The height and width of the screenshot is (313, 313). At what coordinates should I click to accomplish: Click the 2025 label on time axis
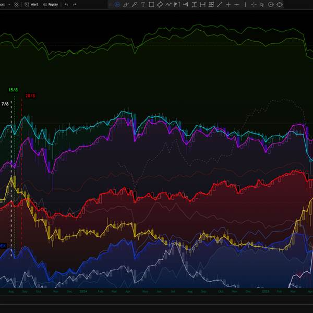pyautogui.click(x=266, y=291)
